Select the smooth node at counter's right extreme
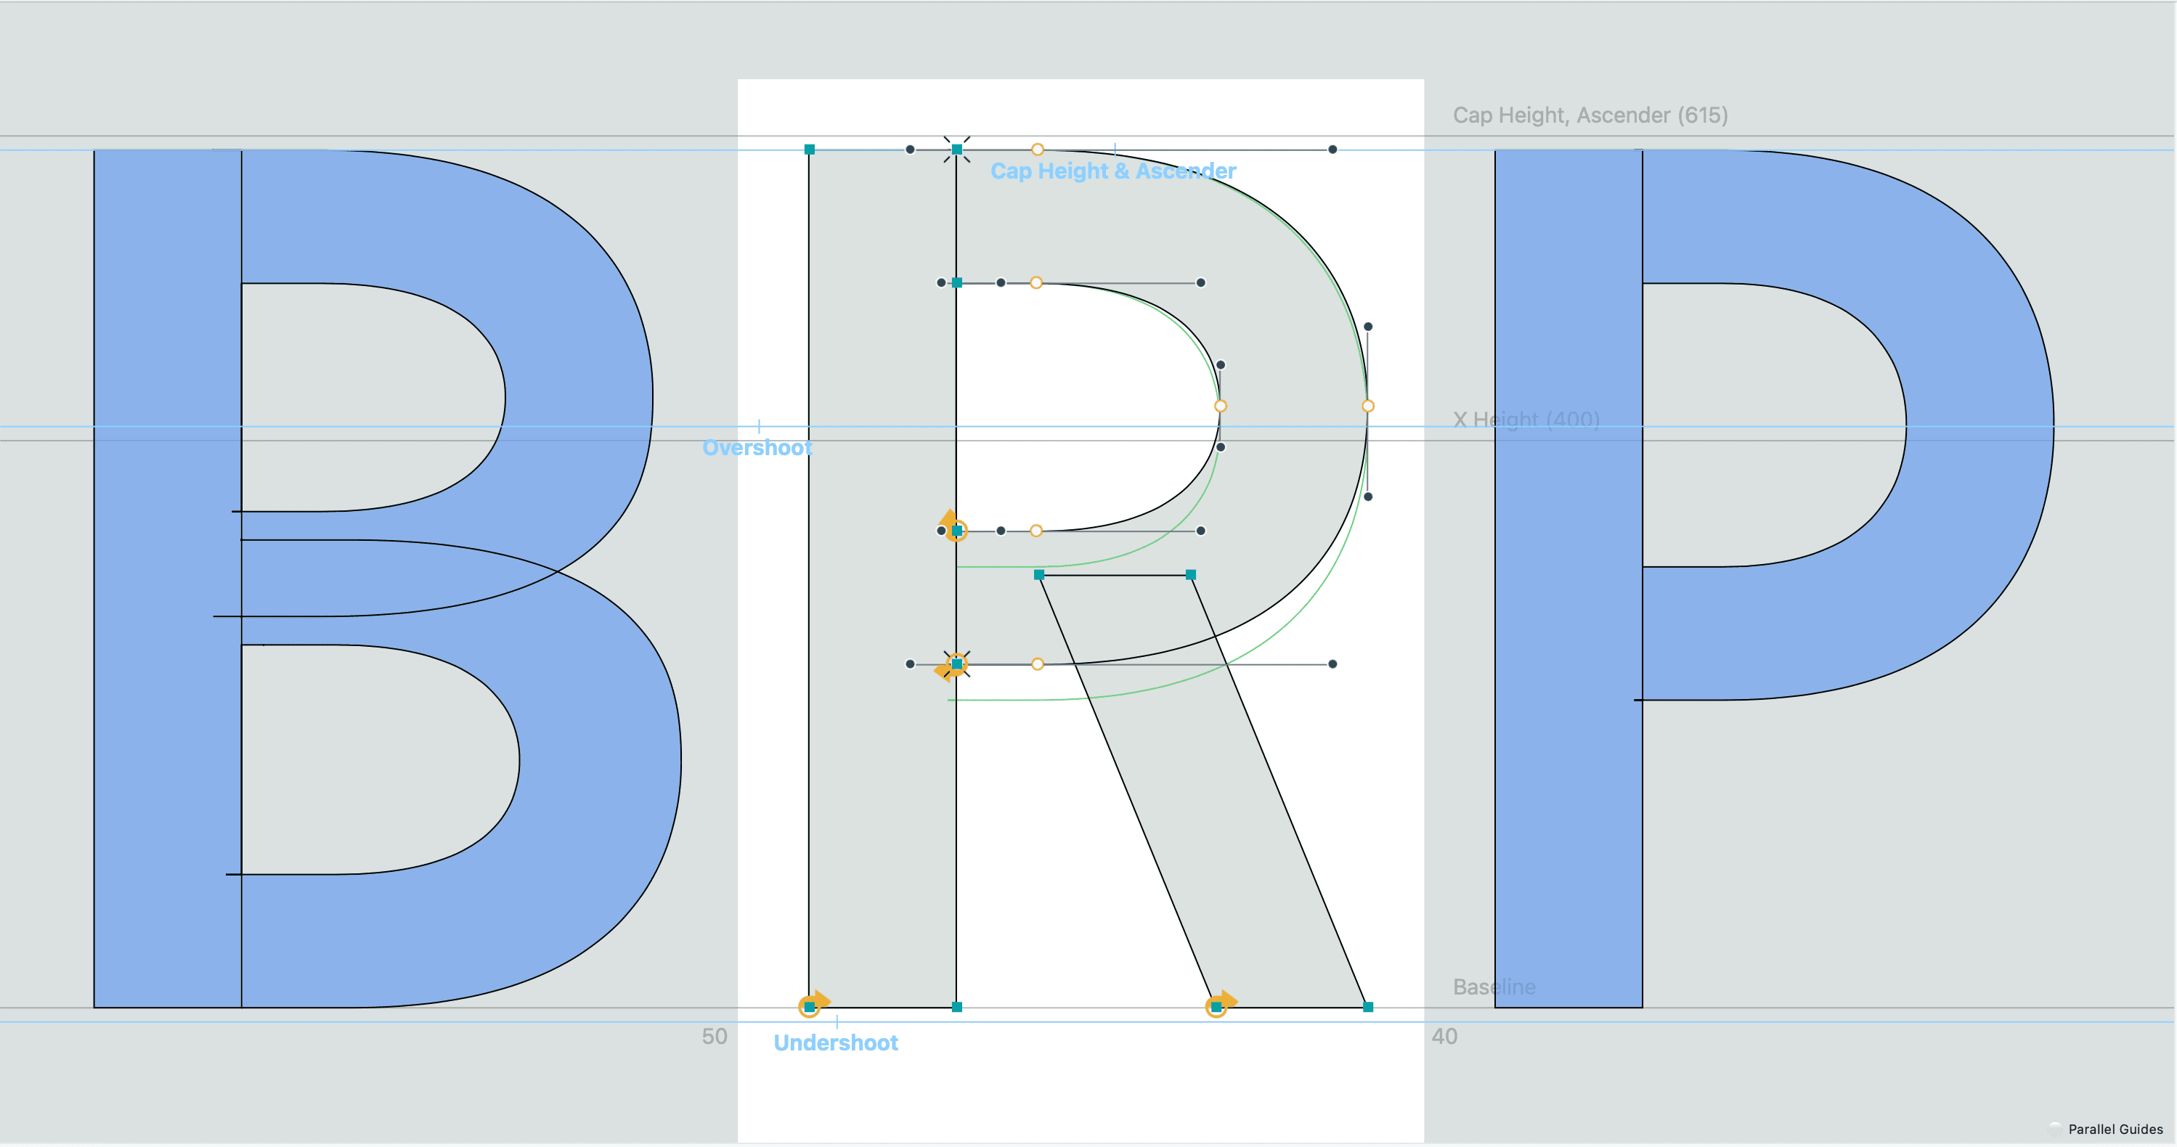2177x1147 pixels. [1221, 407]
